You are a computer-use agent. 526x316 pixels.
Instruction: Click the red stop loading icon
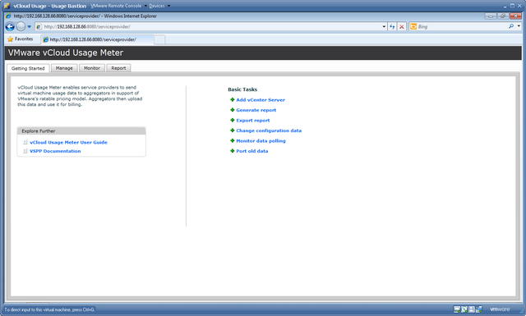402,26
